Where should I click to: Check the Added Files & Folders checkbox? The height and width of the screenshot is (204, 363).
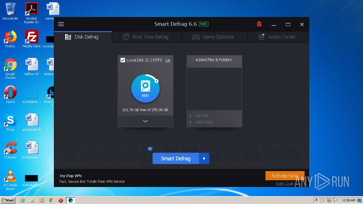(x=191, y=60)
